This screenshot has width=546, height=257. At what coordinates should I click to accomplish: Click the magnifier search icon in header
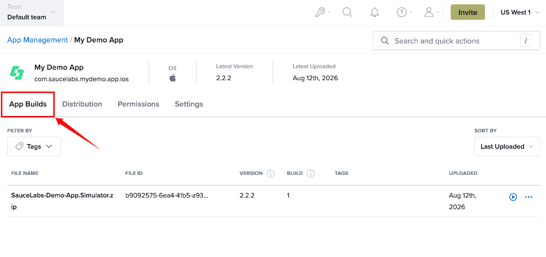pos(347,13)
